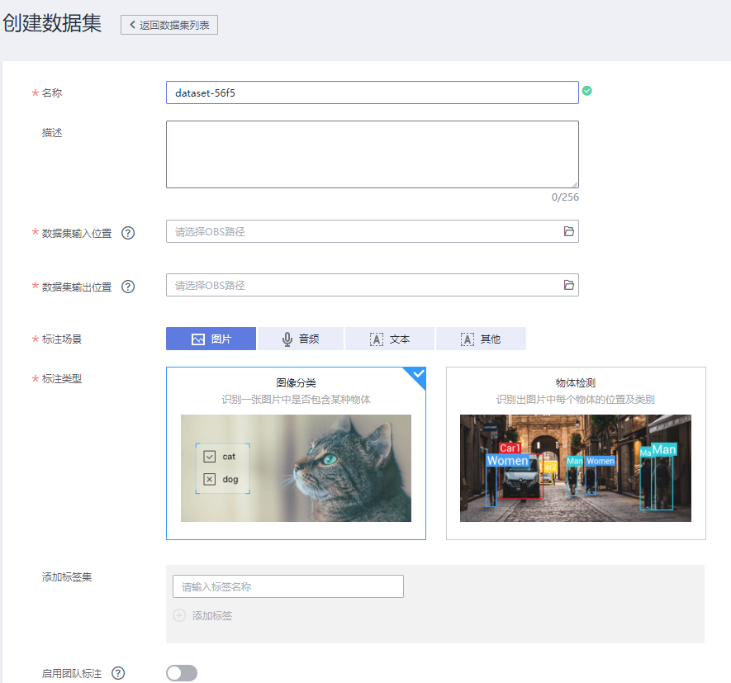Click the 标注类型 field label

pos(62,378)
